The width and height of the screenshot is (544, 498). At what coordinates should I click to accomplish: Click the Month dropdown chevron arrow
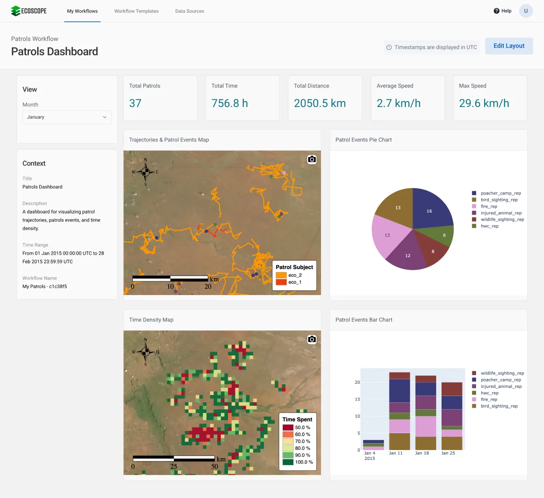click(105, 117)
